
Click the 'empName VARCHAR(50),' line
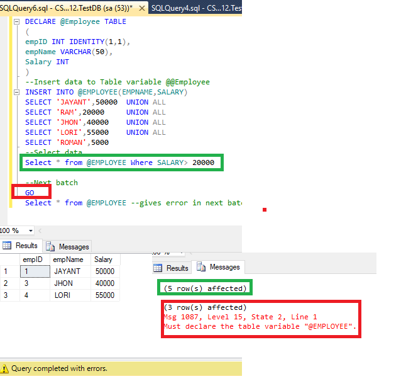(69, 52)
